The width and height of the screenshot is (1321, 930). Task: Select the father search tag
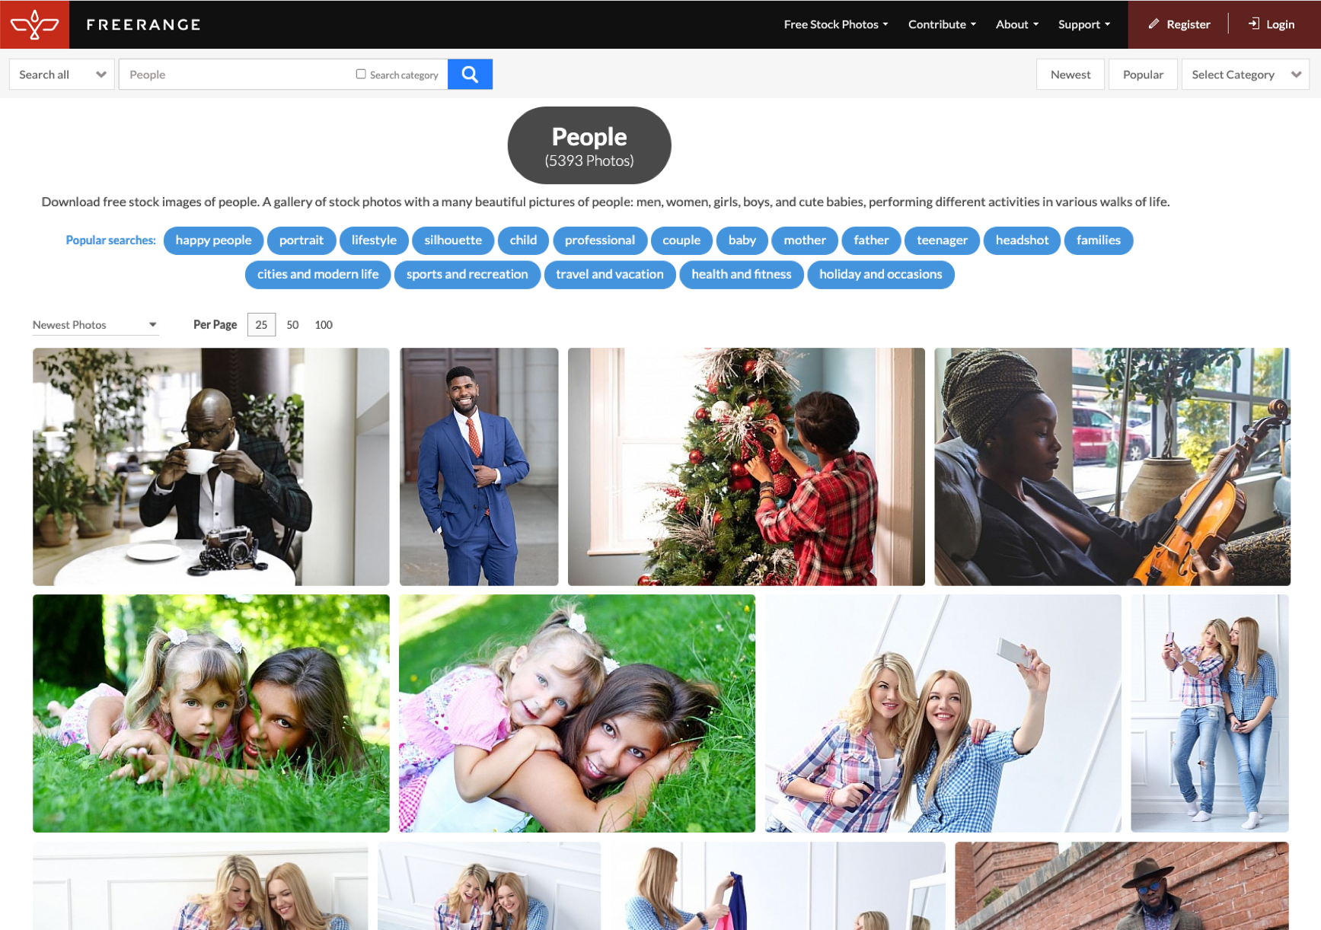pos(871,240)
